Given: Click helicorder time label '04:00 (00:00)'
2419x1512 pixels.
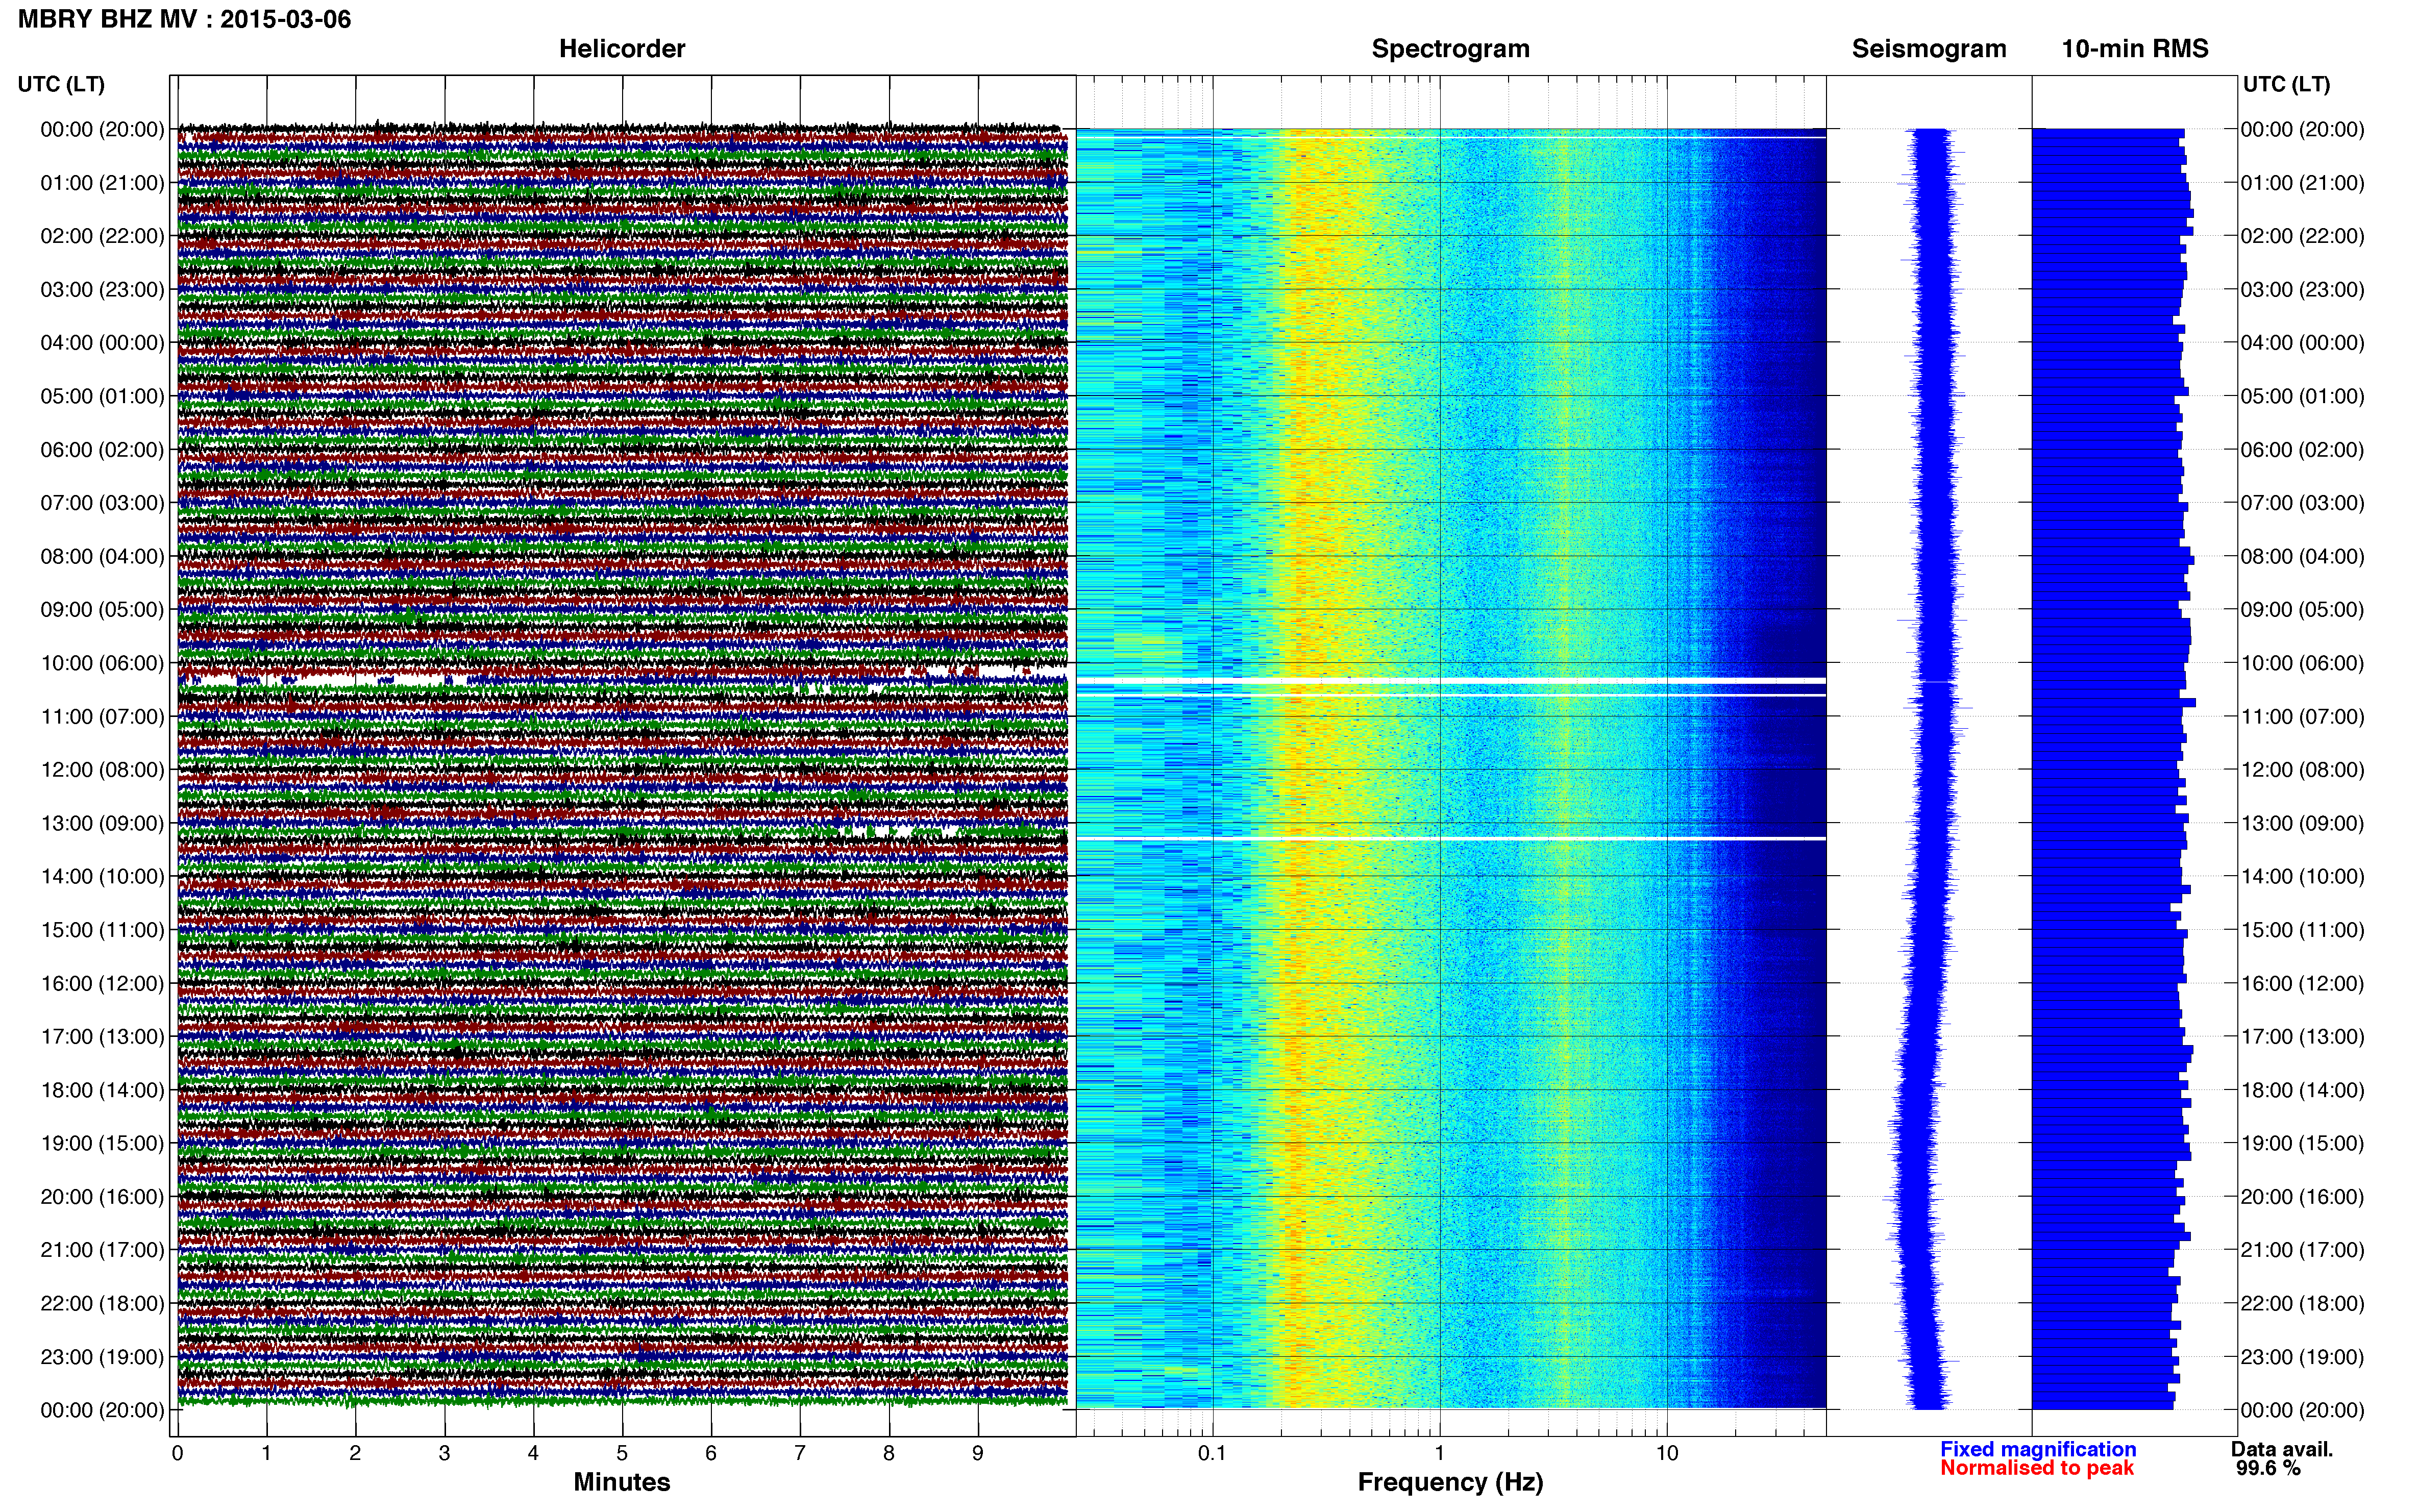Looking at the screenshot, I should pyautogui.click(x=102, y=343).
